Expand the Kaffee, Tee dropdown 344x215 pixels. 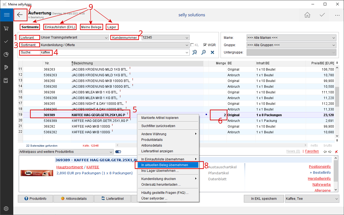pos(336,199)
